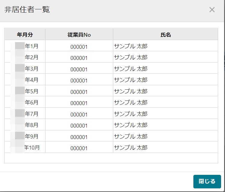The width and height of the screenshot is (225, 192).
Task: Click employee number 000001 in 年9月 row
Action: (x=79, y=137)
